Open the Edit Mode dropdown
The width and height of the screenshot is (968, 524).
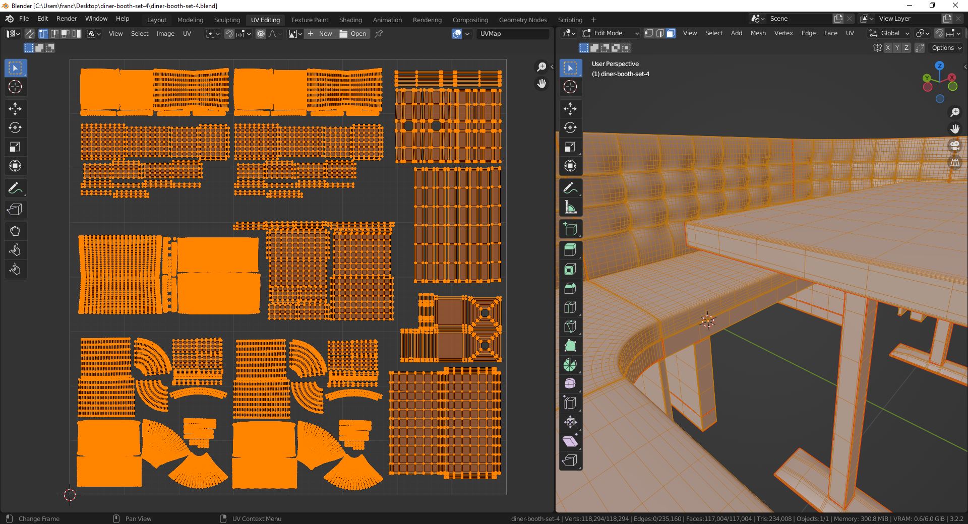point(611,33)
